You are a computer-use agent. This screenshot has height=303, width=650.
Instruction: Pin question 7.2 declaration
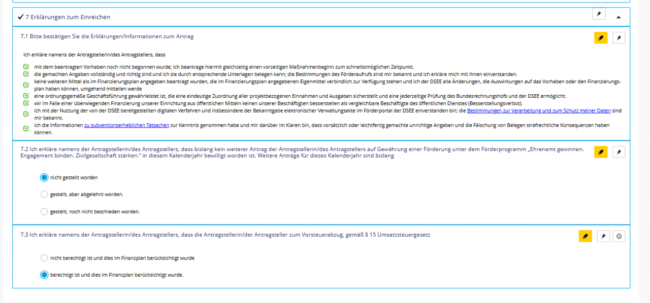point(619,152)
